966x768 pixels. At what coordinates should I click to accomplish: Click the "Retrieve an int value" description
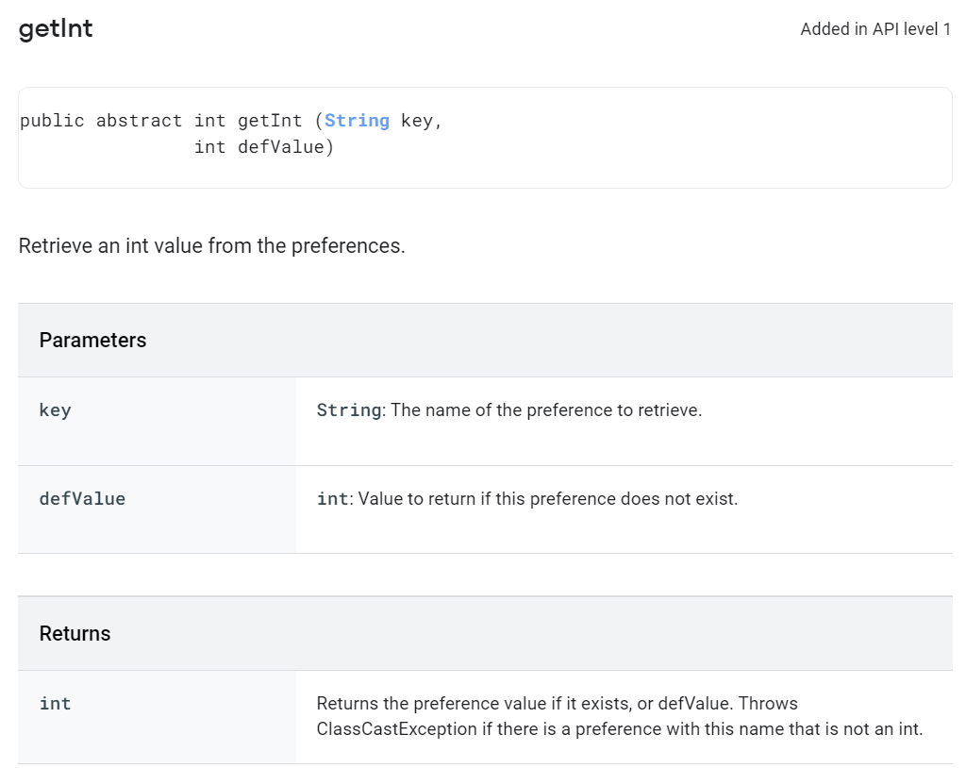click(x=211, y=246)
